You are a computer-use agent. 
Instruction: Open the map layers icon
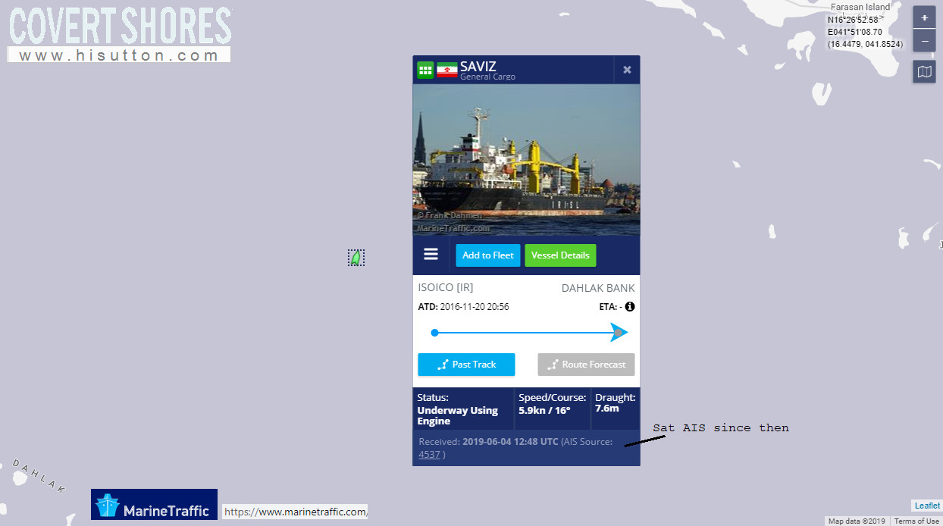coord(924,72)
